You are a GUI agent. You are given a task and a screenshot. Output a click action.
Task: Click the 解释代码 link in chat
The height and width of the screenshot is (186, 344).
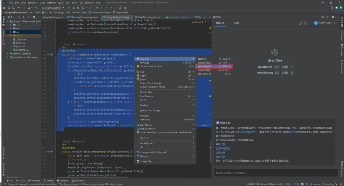tap(220, 144)
